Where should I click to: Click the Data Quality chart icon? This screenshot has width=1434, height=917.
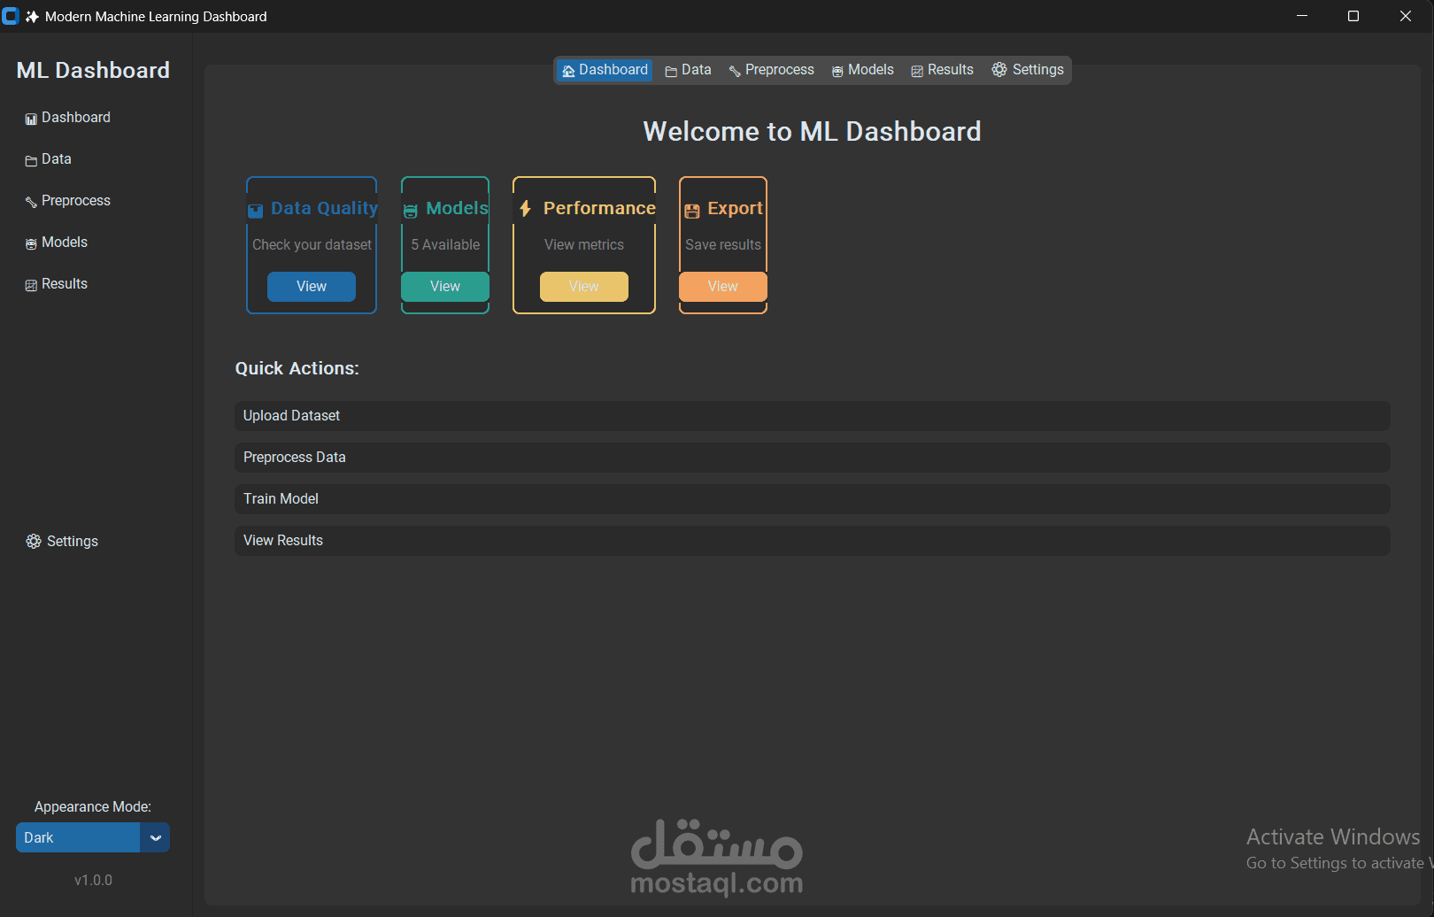click(255, 210)
